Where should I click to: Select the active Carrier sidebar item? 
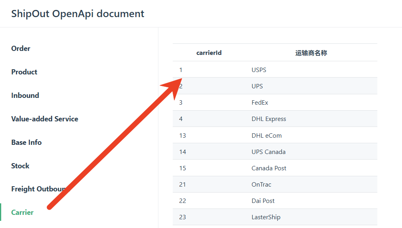pyautogui.click(x=22, y=212)
